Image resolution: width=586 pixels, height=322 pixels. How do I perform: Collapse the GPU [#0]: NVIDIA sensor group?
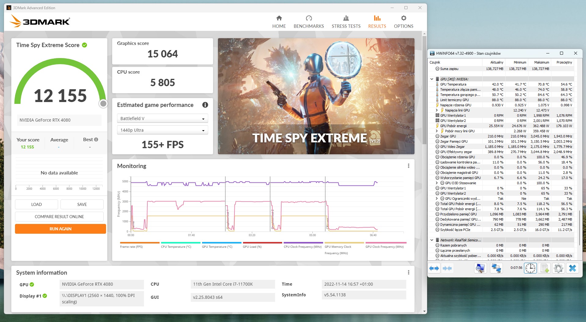coord(432,79)
